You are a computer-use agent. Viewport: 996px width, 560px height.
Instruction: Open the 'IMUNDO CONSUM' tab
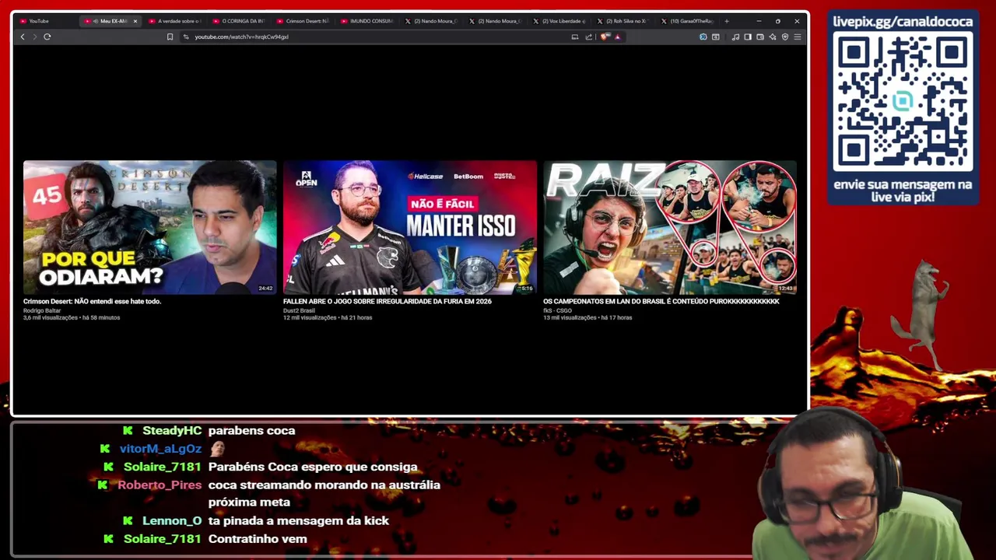(x=367, y=21)
